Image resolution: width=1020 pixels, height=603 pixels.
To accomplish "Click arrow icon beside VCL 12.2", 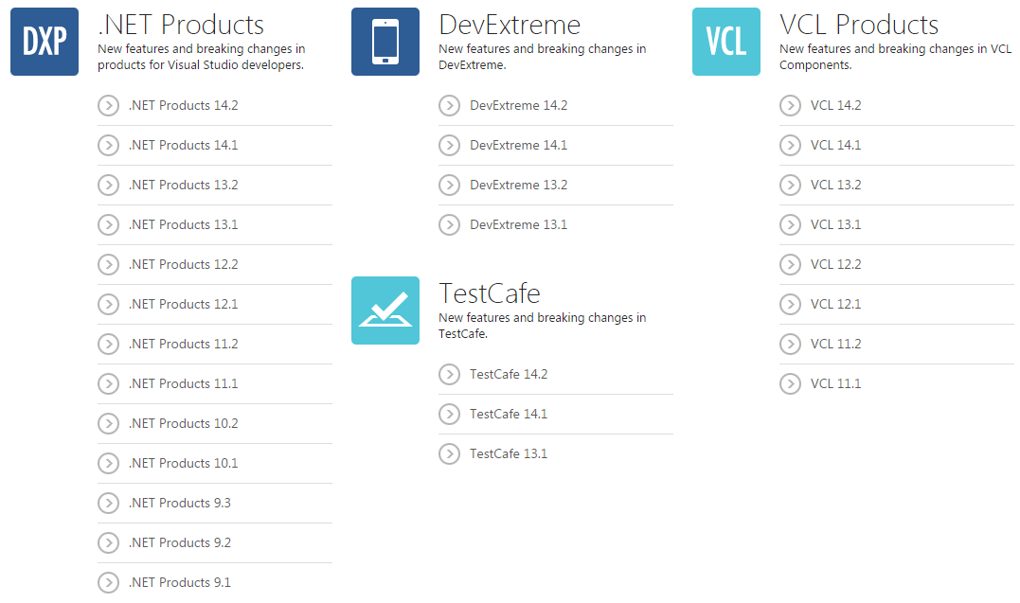I will (x=790, y=264).
